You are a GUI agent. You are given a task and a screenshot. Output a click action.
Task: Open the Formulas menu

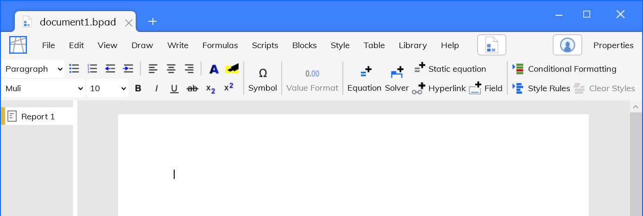click(220, 45)
